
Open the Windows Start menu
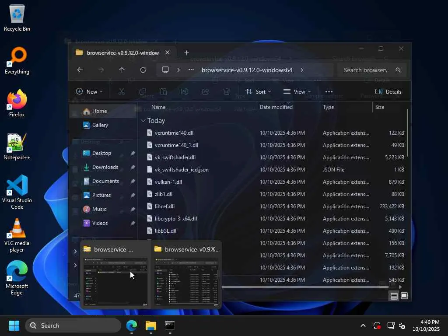[14, 325]
